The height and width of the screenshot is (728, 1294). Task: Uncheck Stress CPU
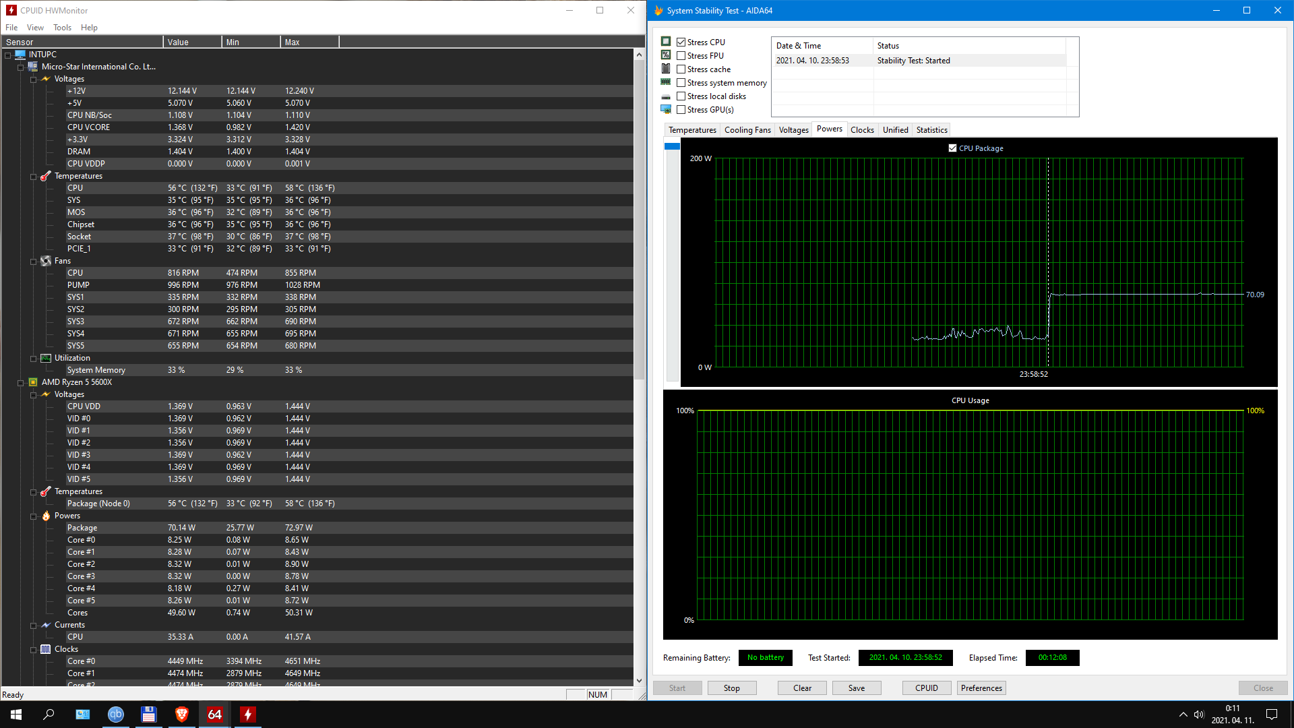(681, 42)
